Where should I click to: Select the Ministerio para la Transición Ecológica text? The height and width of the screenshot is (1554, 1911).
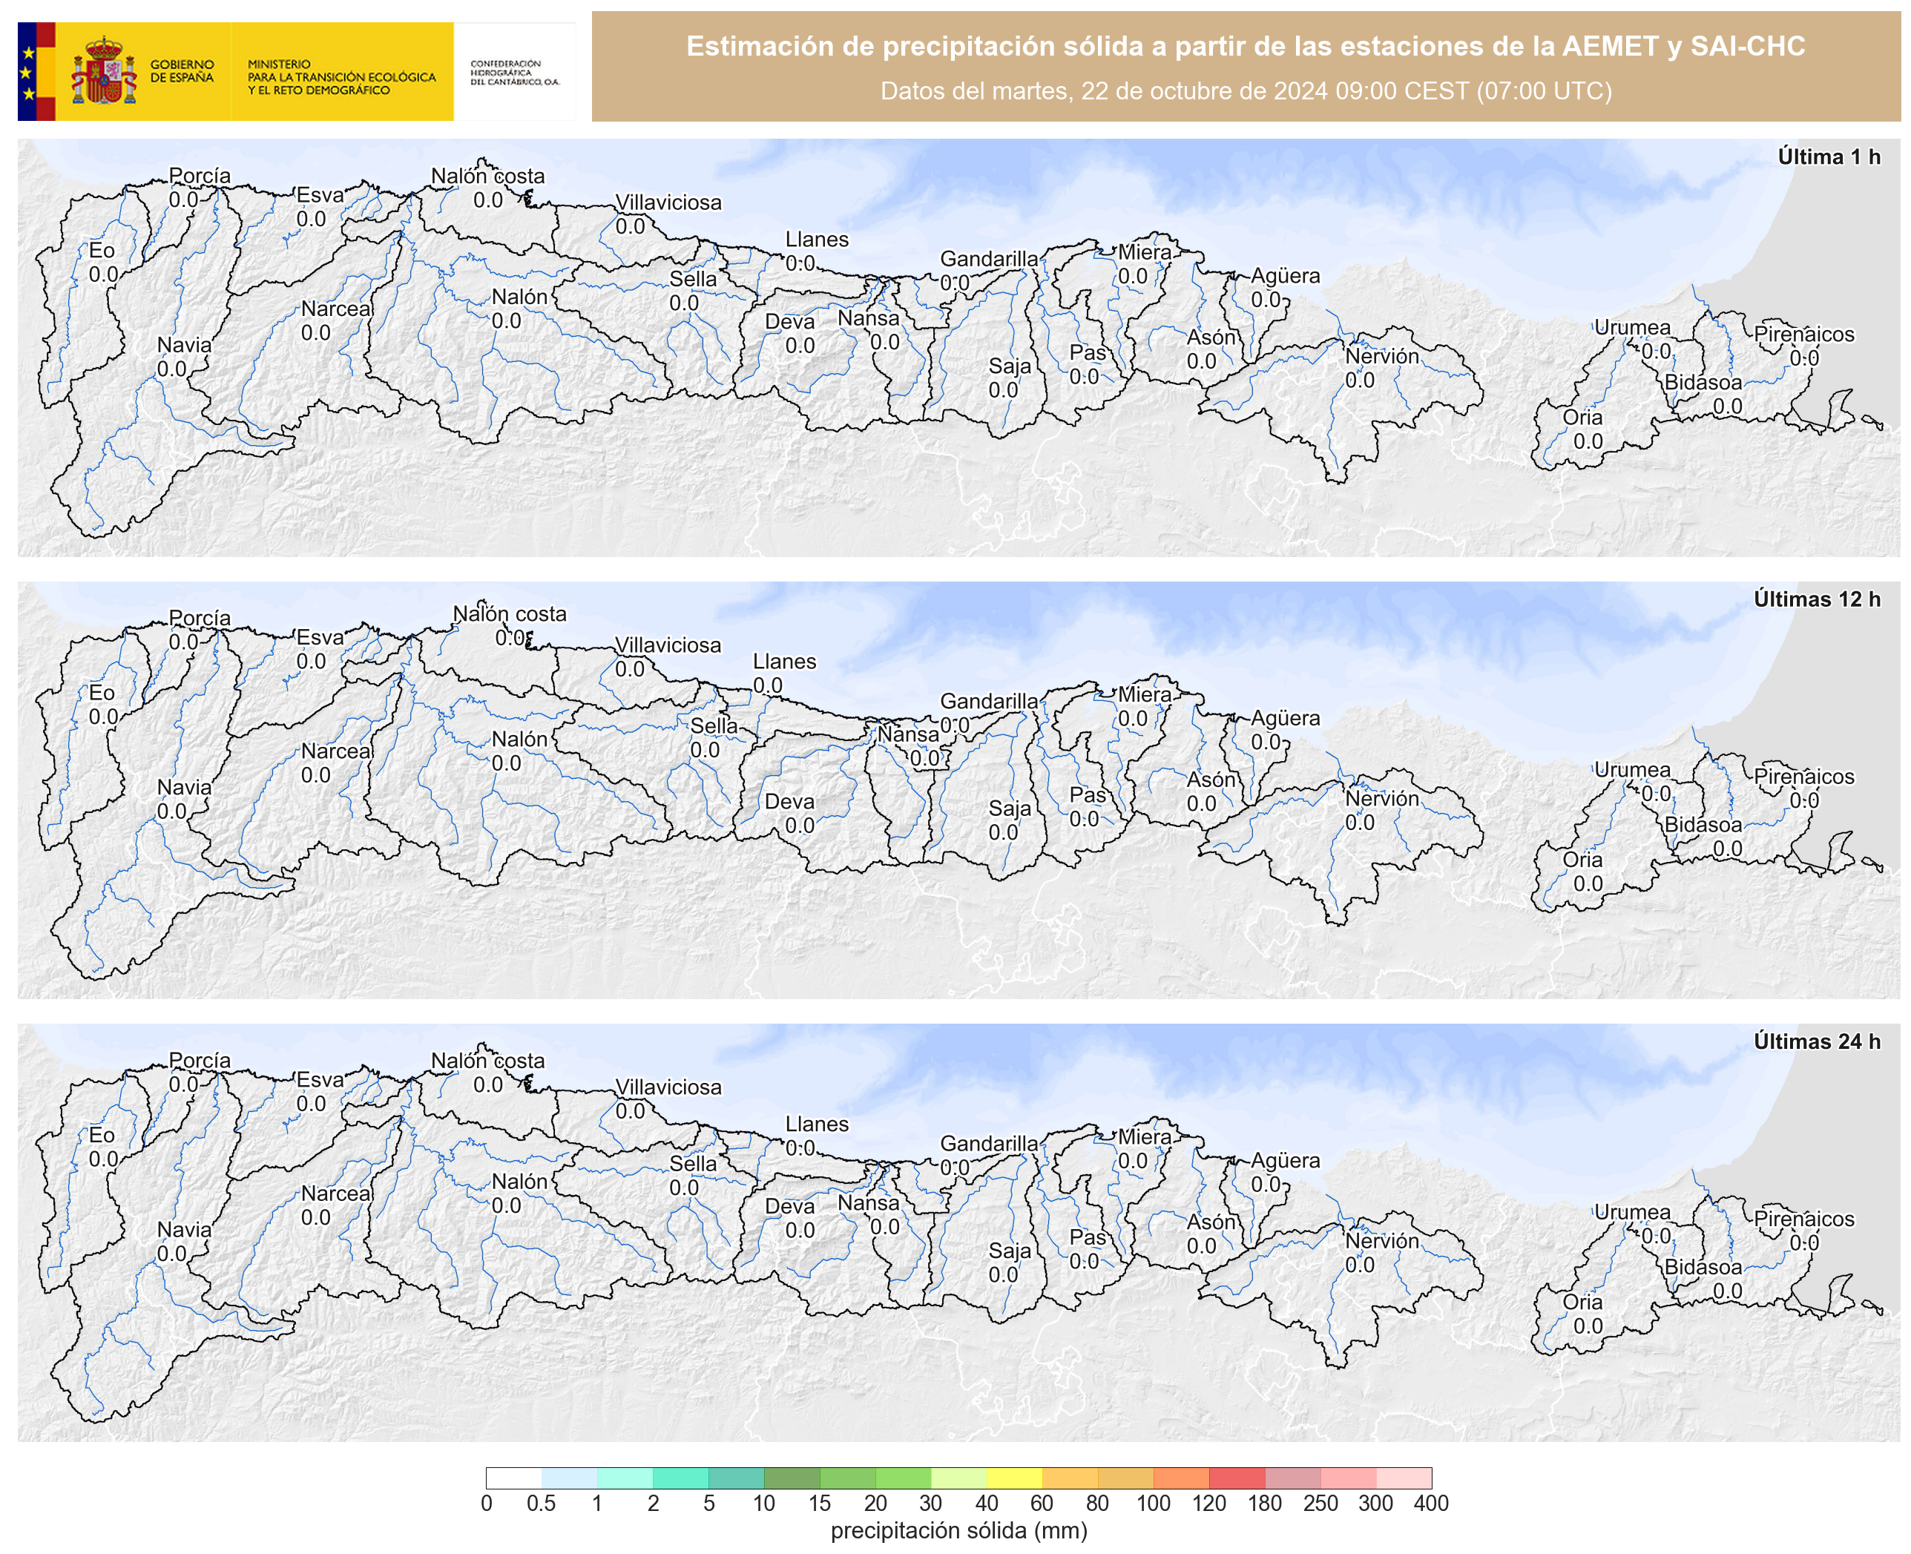[342, 77]
